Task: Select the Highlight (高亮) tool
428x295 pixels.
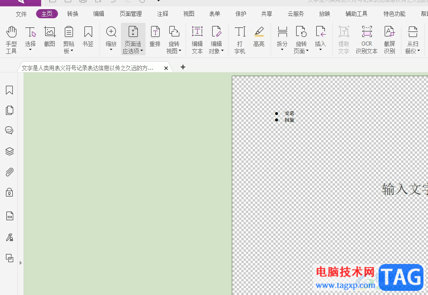Action: point(259,36)
